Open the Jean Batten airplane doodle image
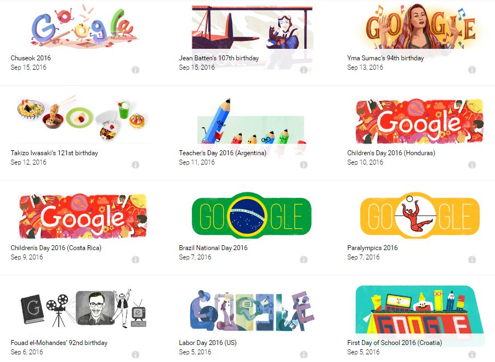 click(x=252, y=27)
